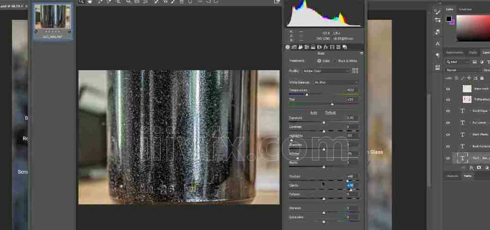490x230 pixels.
Task: Open the Presets panel tab icon
Action: tap(338, 47)
